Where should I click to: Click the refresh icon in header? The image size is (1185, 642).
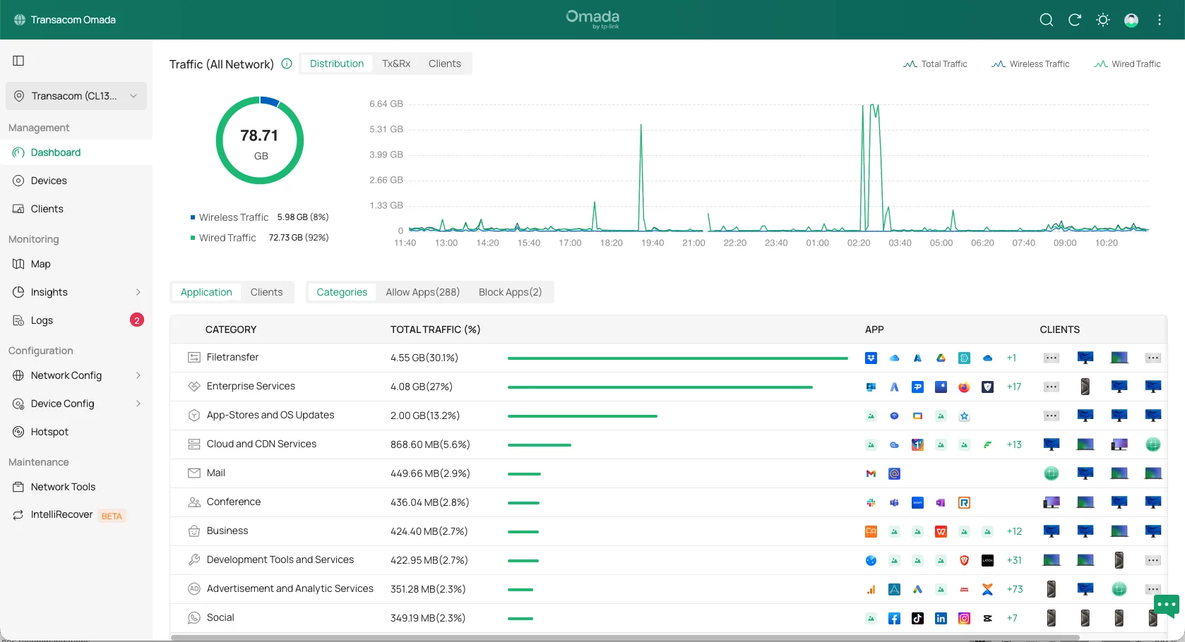tap(1075, 20)
